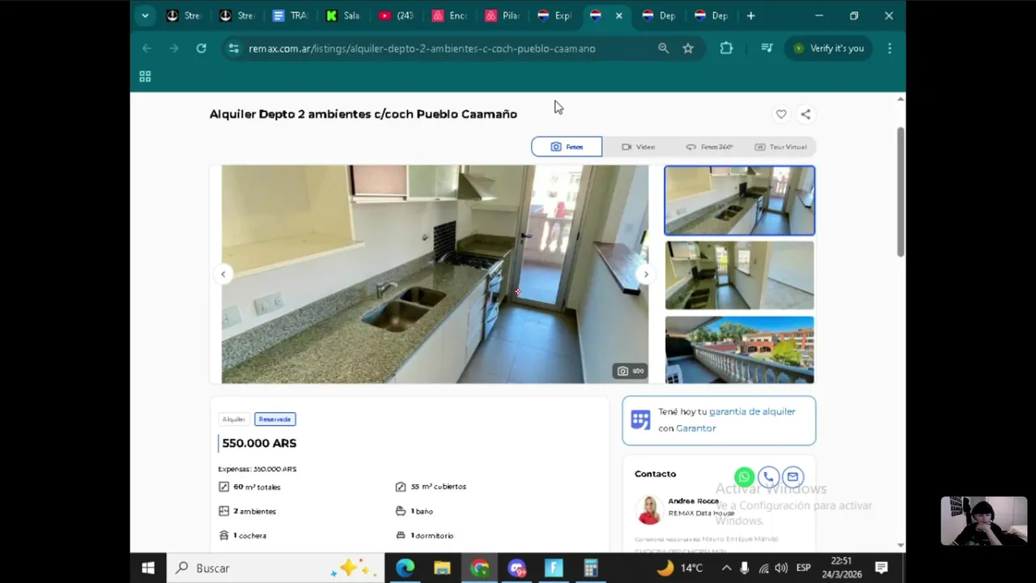Viewport: 1036px width, 583px height.
Task: Open the Windows Start menu
Action: point(148,568)
